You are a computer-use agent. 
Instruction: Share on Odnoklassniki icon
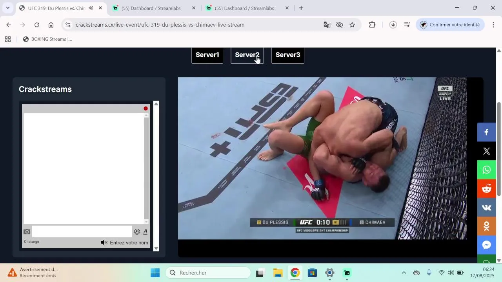(x=486, y=226)
